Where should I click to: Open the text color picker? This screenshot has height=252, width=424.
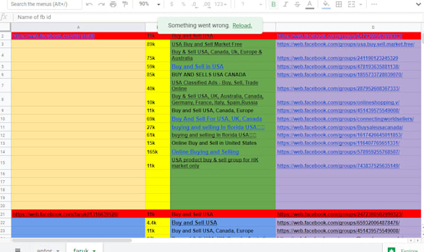310,4
